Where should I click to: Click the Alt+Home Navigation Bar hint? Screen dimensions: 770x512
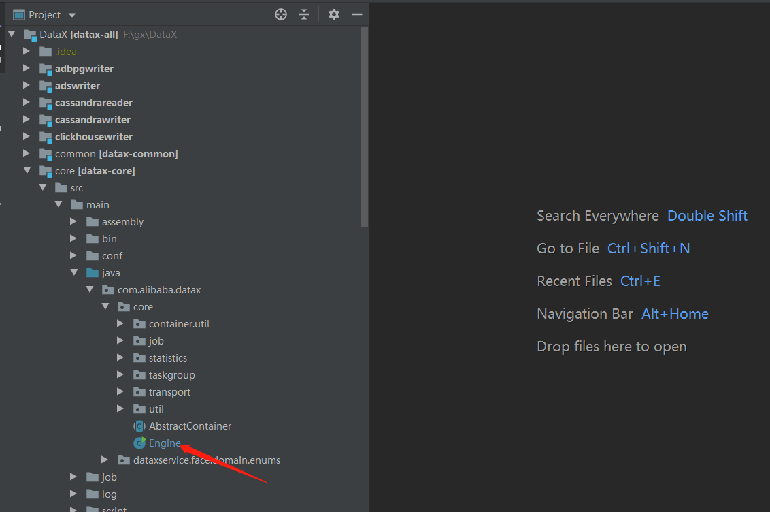pyautogui.click(x=675, y=313)
